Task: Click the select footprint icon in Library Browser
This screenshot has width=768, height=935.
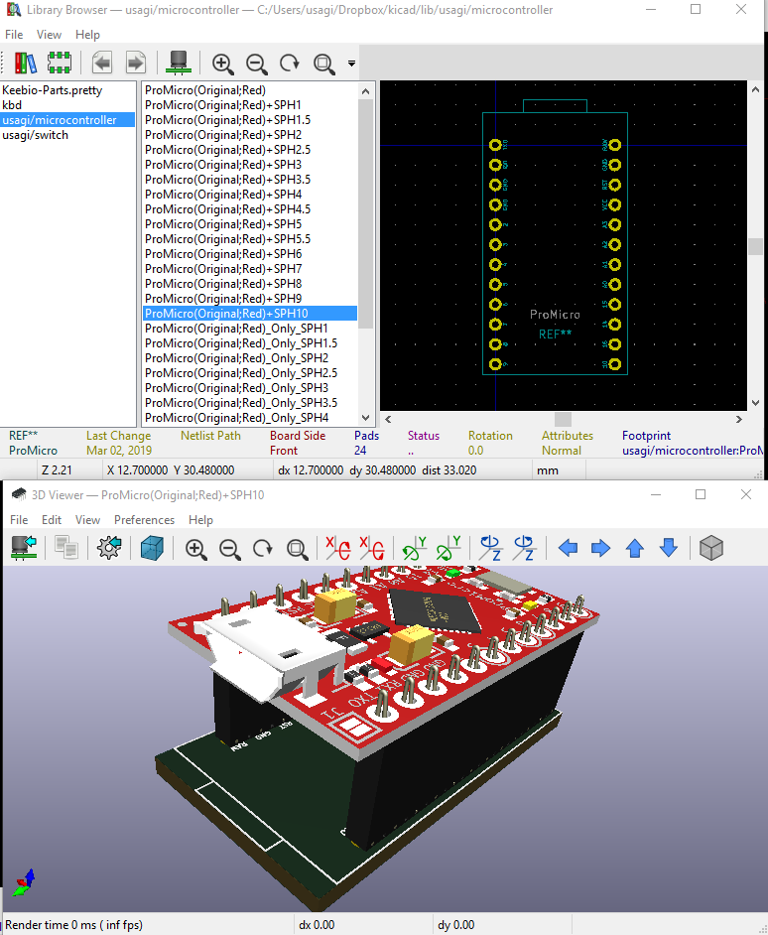Action: pos(59,63)
